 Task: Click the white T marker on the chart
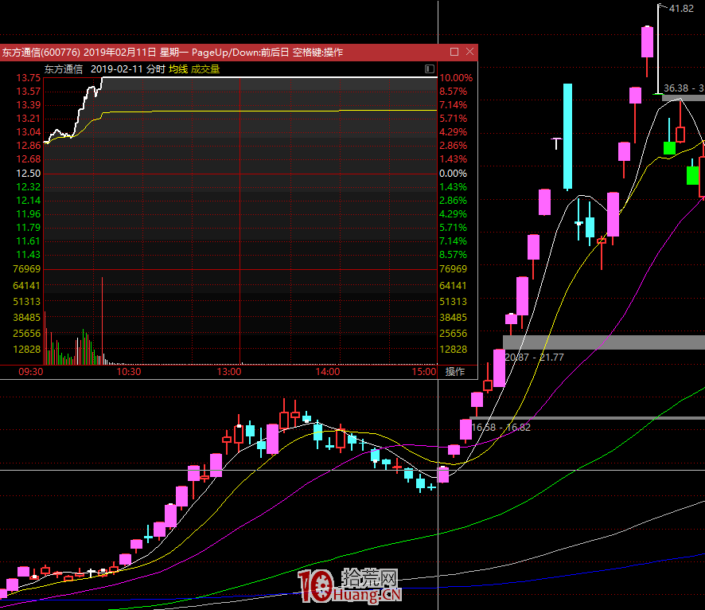(558, 143)
